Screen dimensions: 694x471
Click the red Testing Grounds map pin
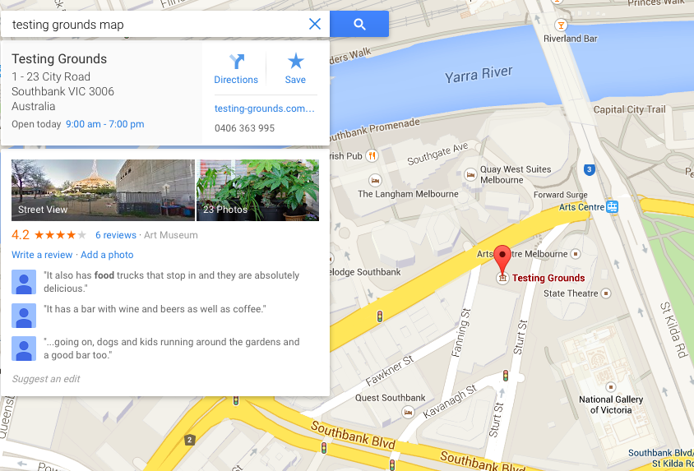pyautogui.click(x=502, y=260)
